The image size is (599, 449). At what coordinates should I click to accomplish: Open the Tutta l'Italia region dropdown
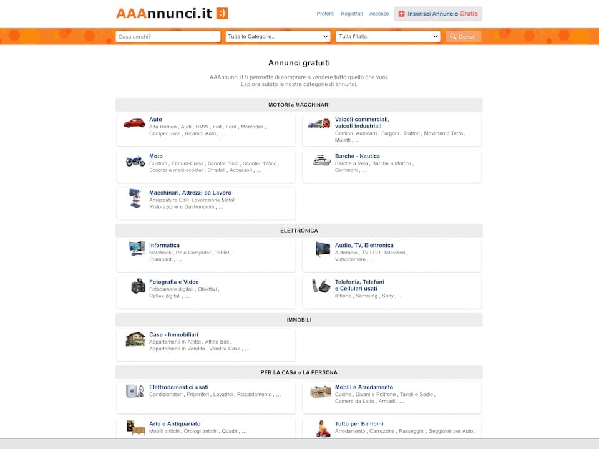pos(388,37)
